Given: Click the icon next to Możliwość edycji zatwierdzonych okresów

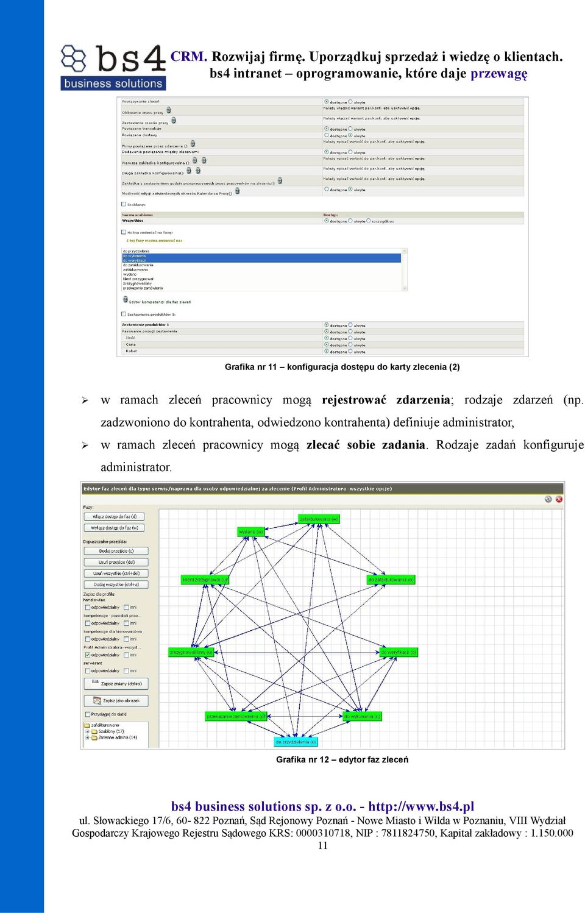Looking at the screenshot, I should 238,191.
